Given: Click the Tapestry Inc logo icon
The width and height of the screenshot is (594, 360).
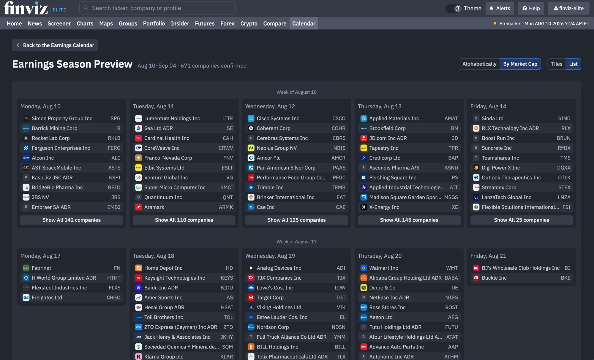Looking at the screenshot, I should (x=364, y=148).
